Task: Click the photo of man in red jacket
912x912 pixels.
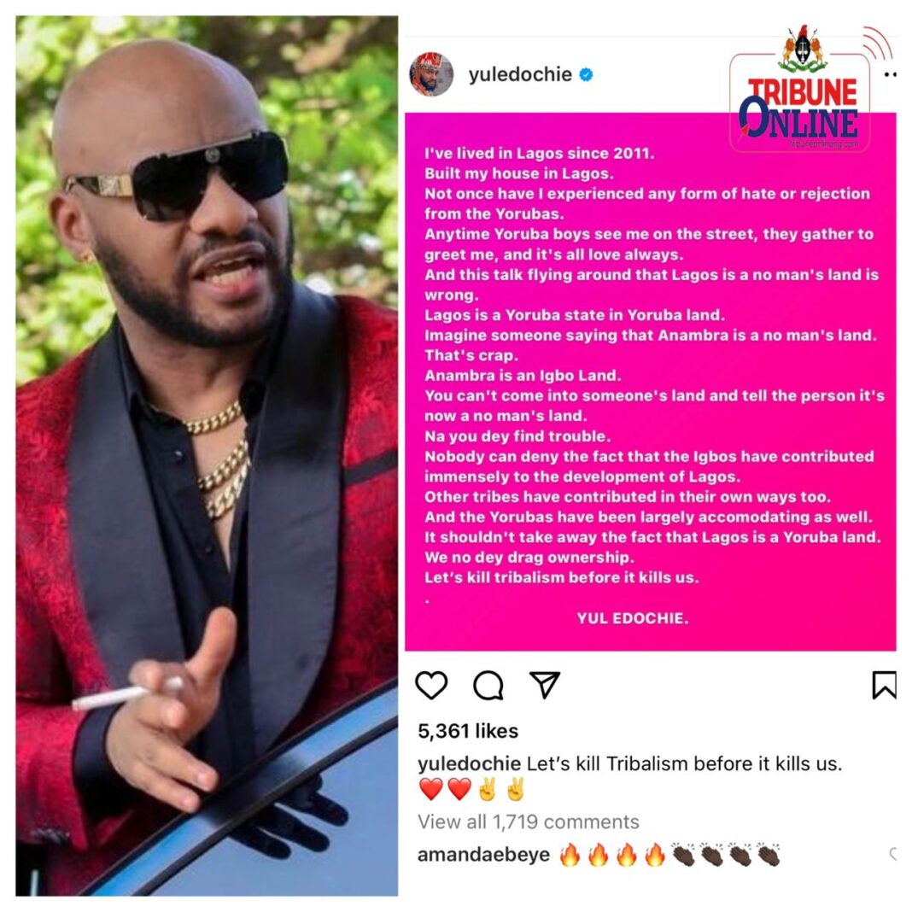Action: click(207, 455)
